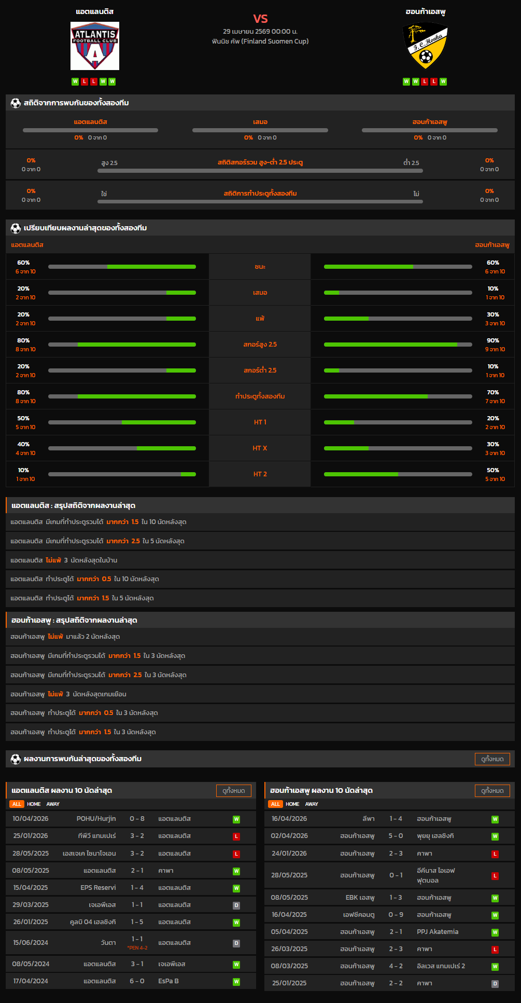This screenshot has height=1003, width=521.
Task: Select AWAY filter in Atlantis last 10 matches
Action: tap(53, 804)
